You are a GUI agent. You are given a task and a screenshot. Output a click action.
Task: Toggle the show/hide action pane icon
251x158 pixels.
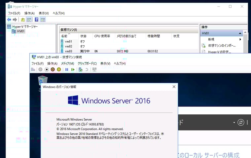[43, 20]
